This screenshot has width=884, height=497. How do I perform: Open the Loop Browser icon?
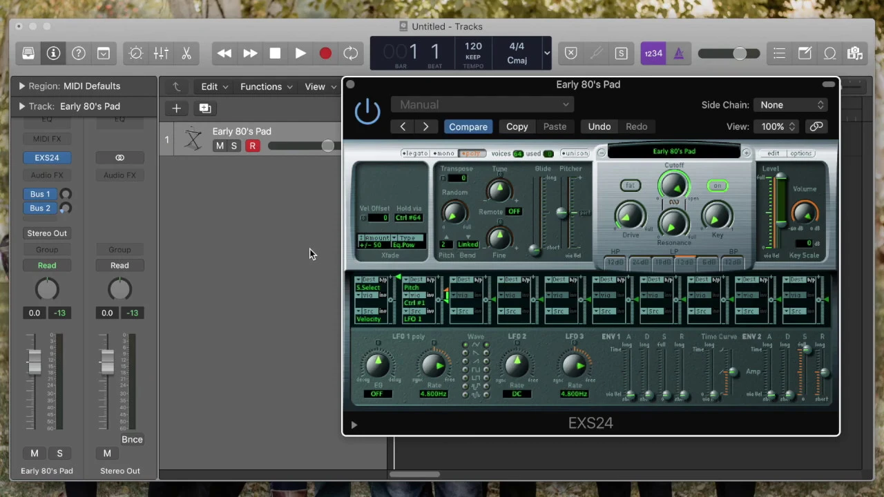click(829, 53)
